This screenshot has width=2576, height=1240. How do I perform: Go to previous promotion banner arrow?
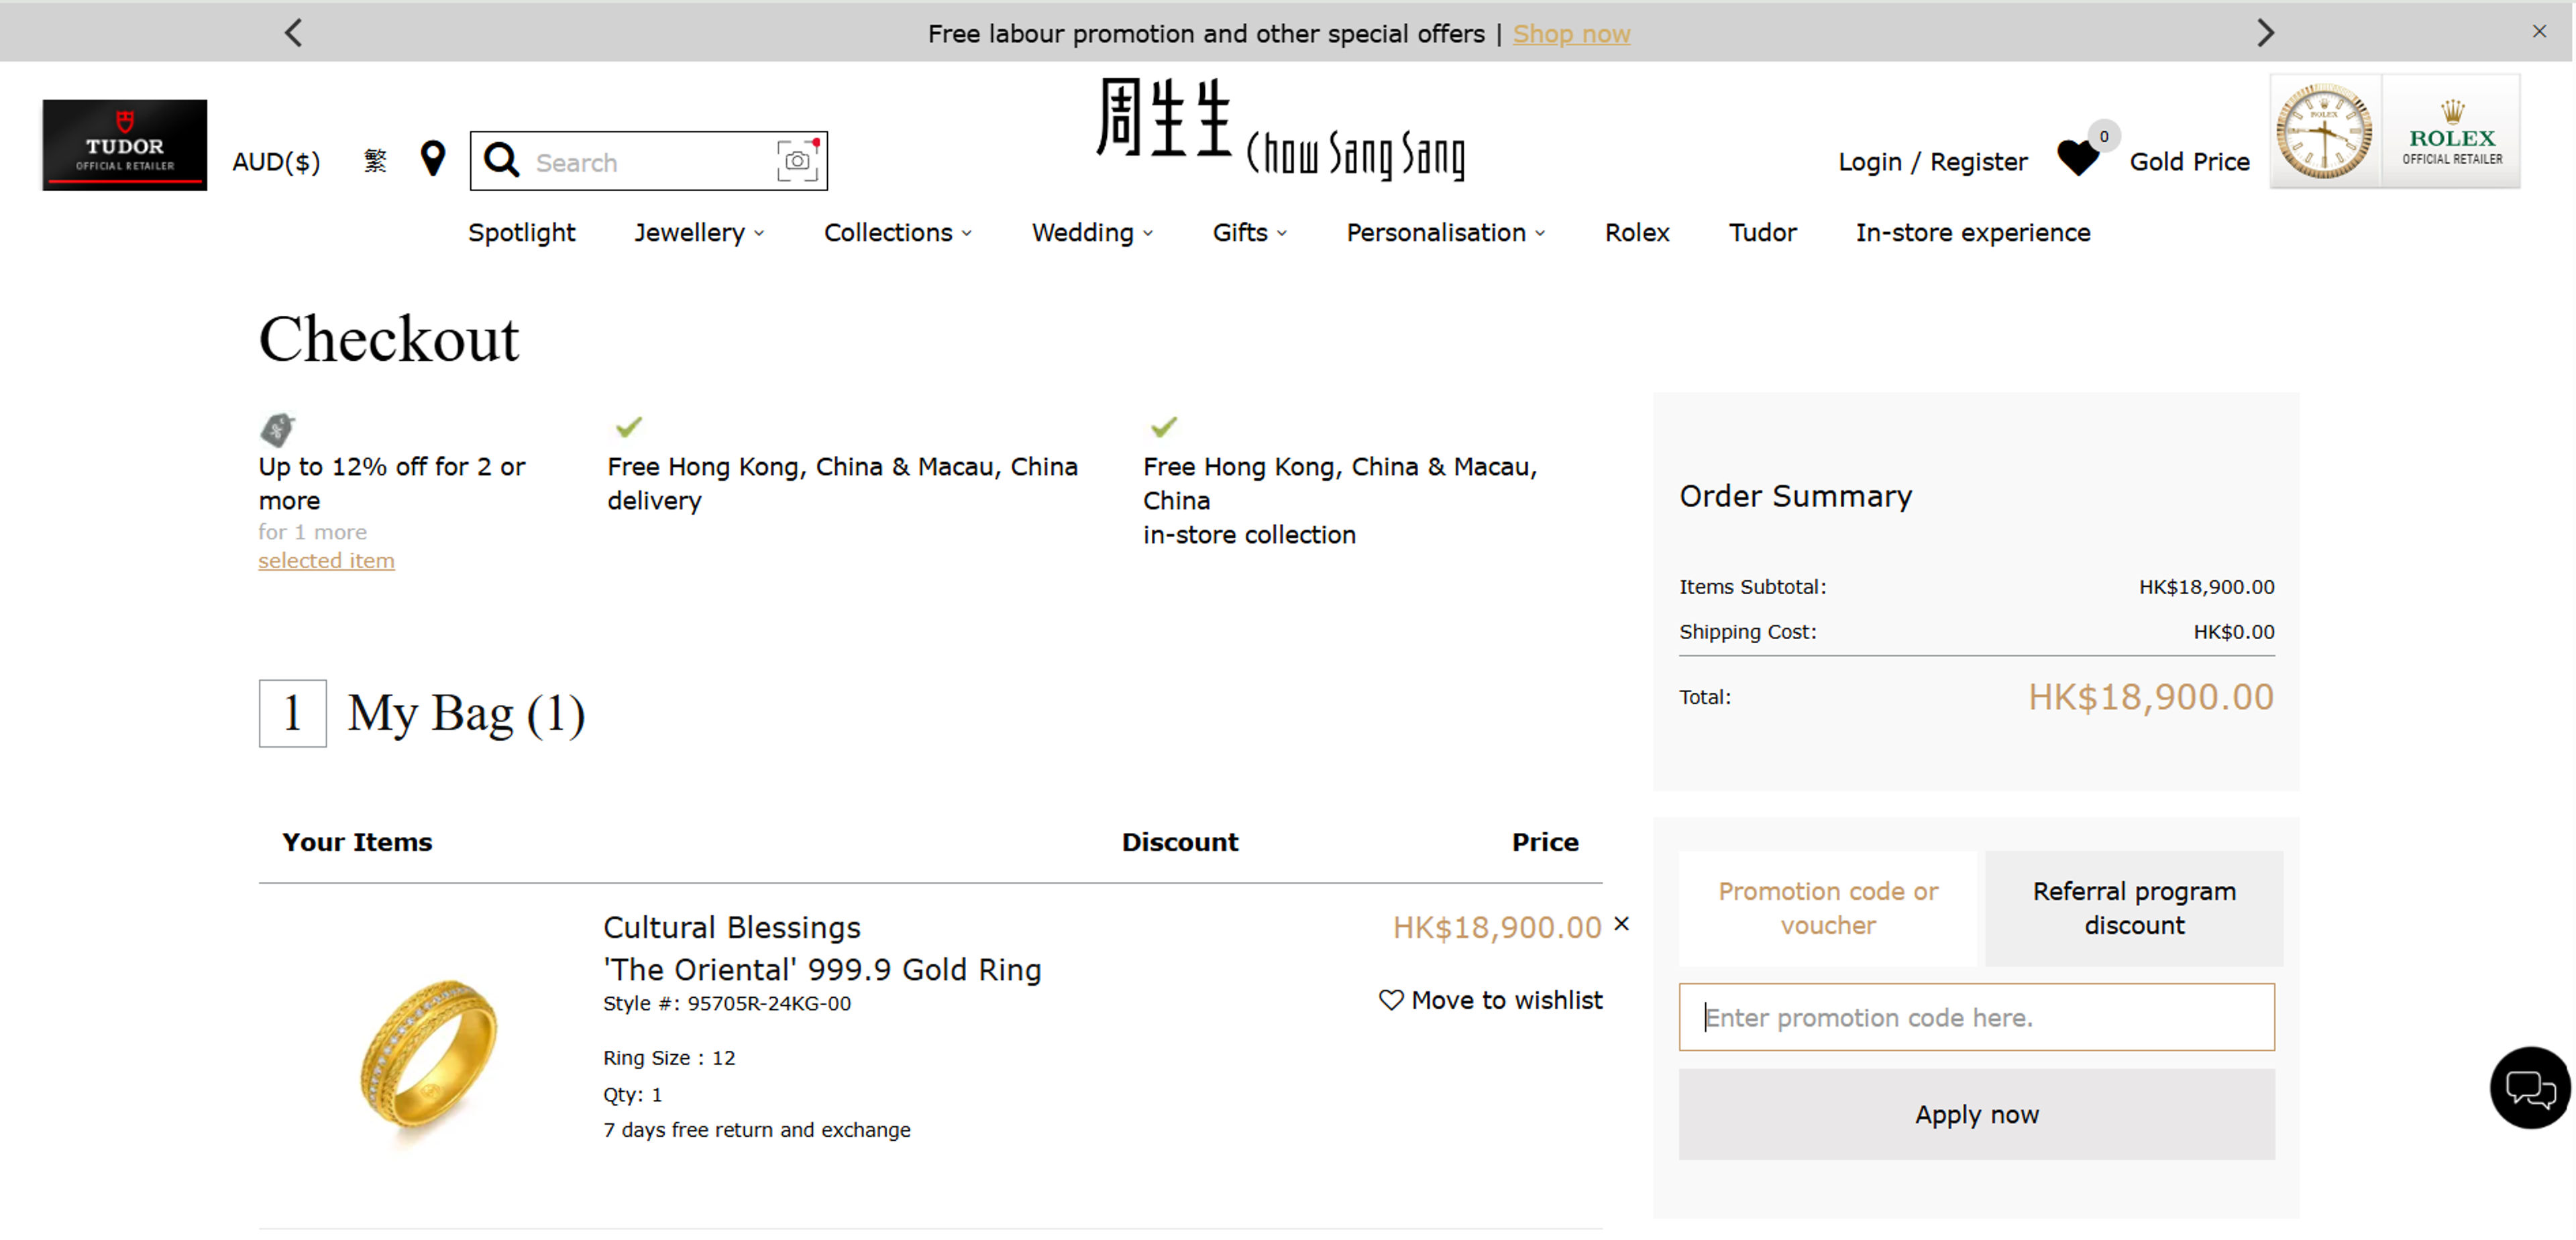click(293, 33)
